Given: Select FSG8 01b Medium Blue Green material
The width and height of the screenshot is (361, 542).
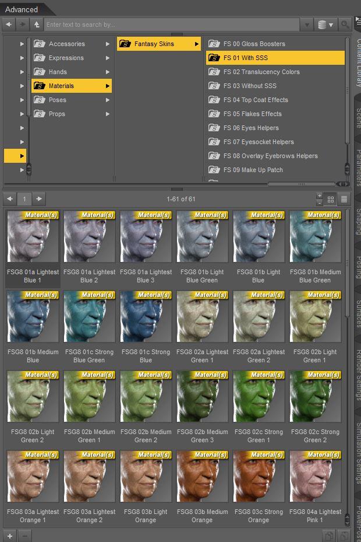Looking at the screenshot, I should (315, 247).
